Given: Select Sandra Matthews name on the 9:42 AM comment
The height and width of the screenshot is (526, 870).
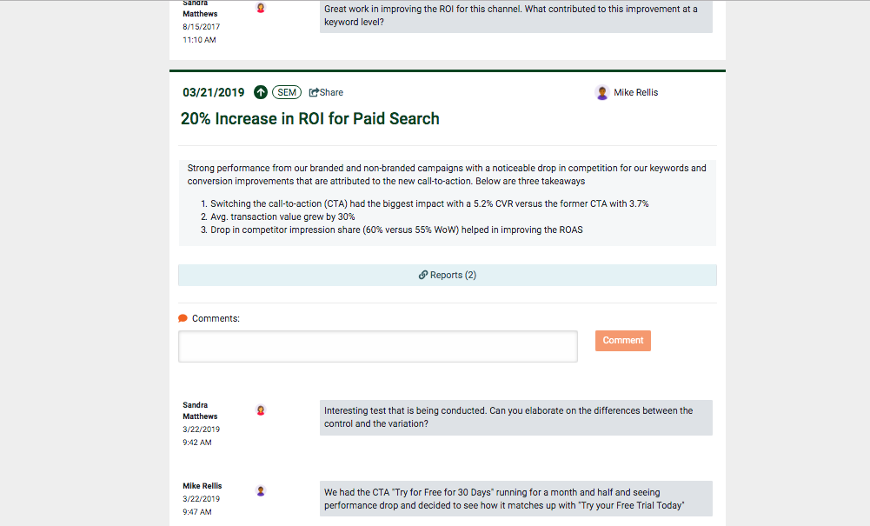Looking at the screenshot, I should pos(200,410).
